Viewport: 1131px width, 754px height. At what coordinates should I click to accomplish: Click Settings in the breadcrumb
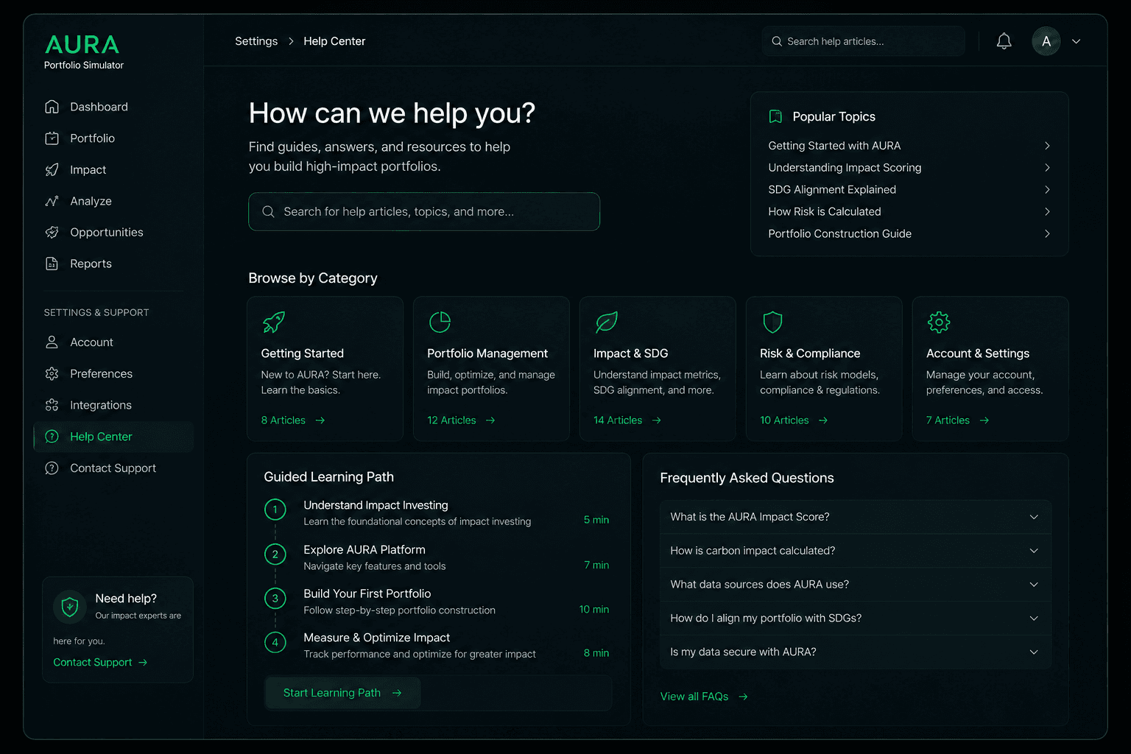click(x=256, y=41)
